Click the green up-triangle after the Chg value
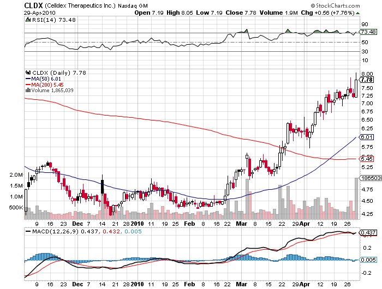Viewport: 382px width, 289px height. (357, 13)
